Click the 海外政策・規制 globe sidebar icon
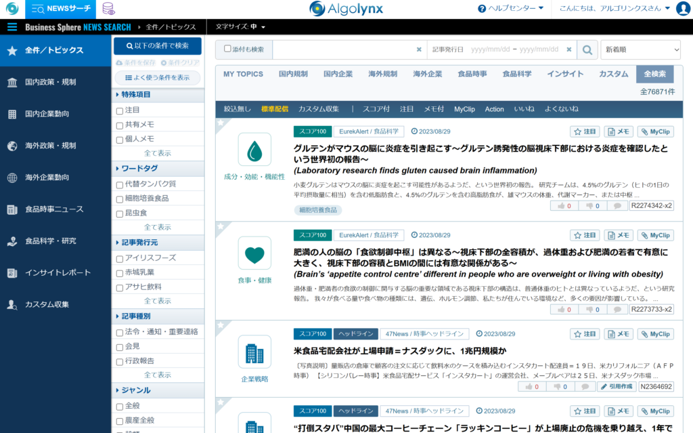 (x=12, y=146)
